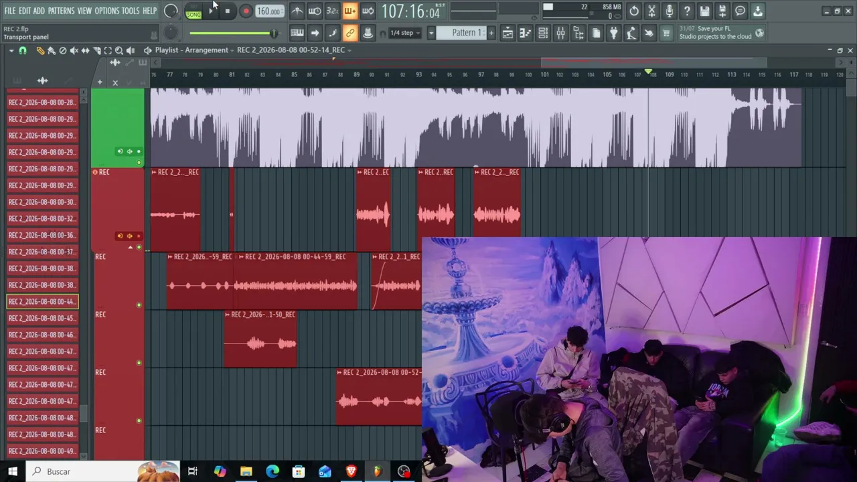This screenshot has height=482, width=857.
Task: Open the EDIT menu
Action: [25, 11]
